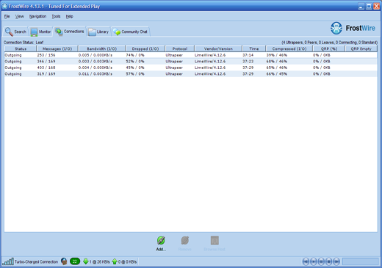Open the Tools menu
This screenshot has width=382, height=268.
click(x=56, y=16)
